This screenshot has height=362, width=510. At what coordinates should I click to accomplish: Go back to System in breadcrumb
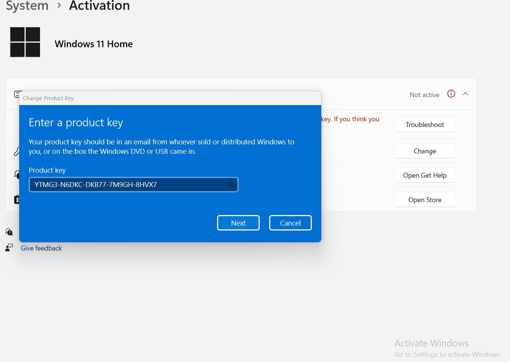(27, 6)
